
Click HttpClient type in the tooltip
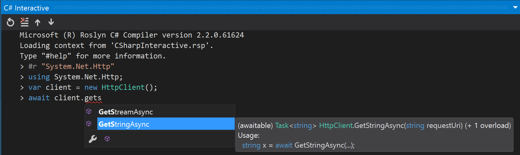[336, 125]
